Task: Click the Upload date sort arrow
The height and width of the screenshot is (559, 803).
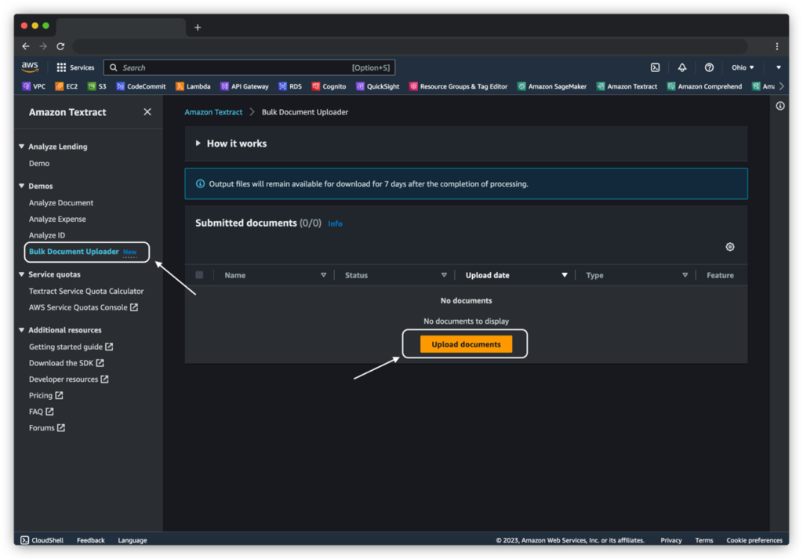Action: tap(564, 274)
